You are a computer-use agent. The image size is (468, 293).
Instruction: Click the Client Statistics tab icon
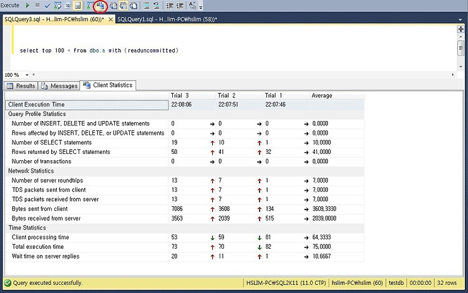point(87,85)
